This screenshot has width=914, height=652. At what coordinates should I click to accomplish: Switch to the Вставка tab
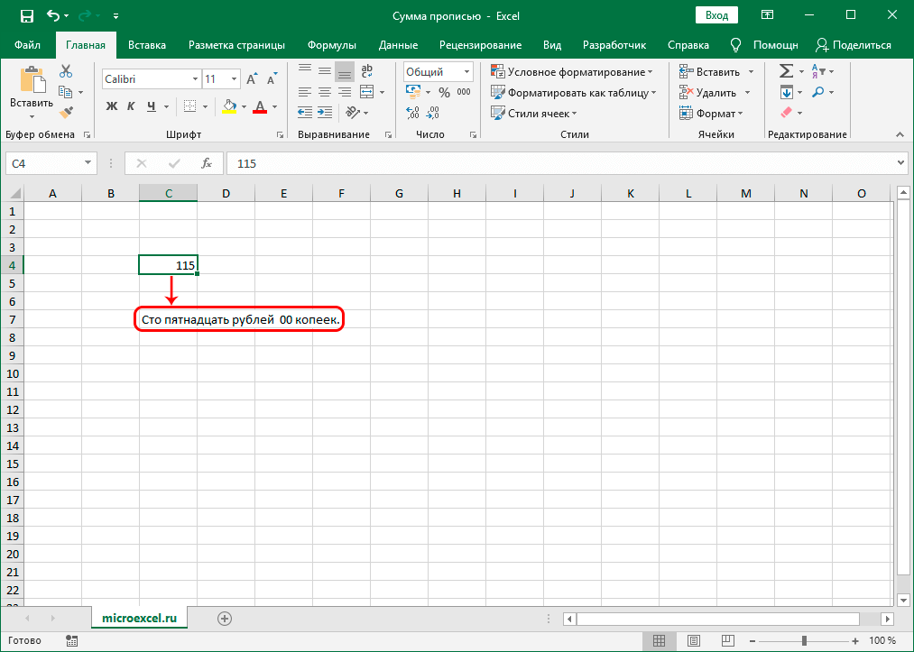click(x=147, y=45)
